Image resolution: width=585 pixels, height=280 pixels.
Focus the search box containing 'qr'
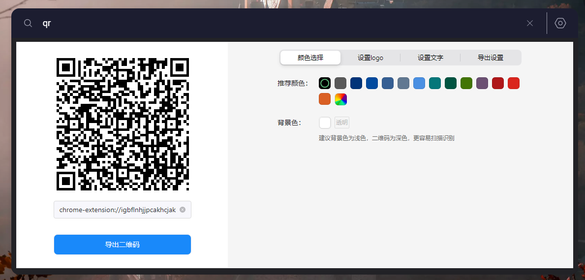point(276,23)
